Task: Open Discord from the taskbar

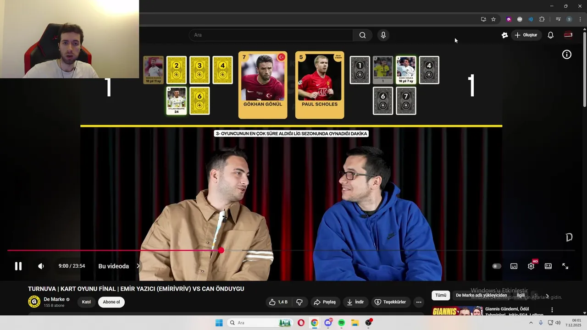Action: click(328, 323)
